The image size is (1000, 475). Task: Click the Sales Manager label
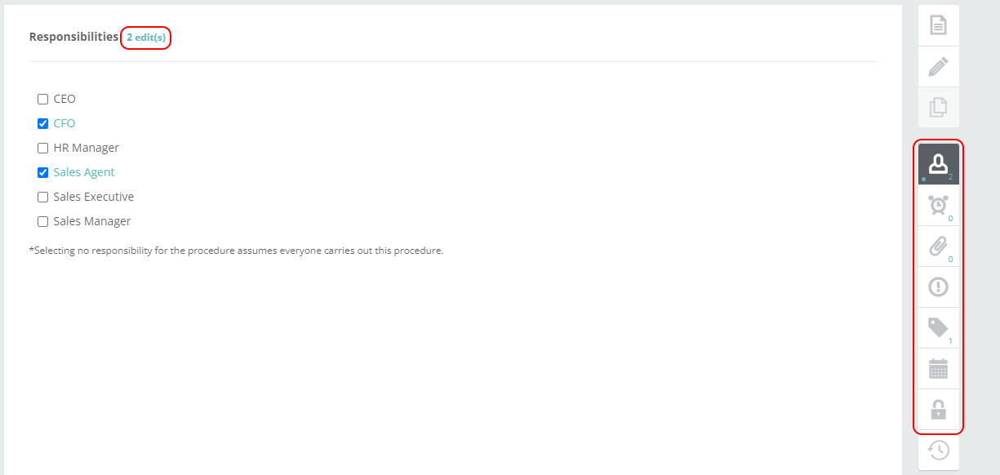click(x=92, y=221)
